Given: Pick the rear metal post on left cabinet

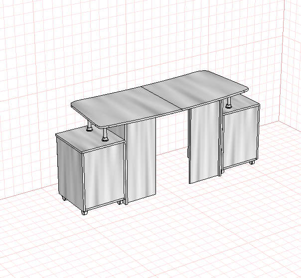Looking at the screenshot, I should tap(89, 127).
